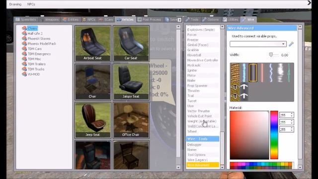This screenshot has height=179, width=318.
Task: Click the vehicle list scroll down arrow
Action: coord(178,167)
